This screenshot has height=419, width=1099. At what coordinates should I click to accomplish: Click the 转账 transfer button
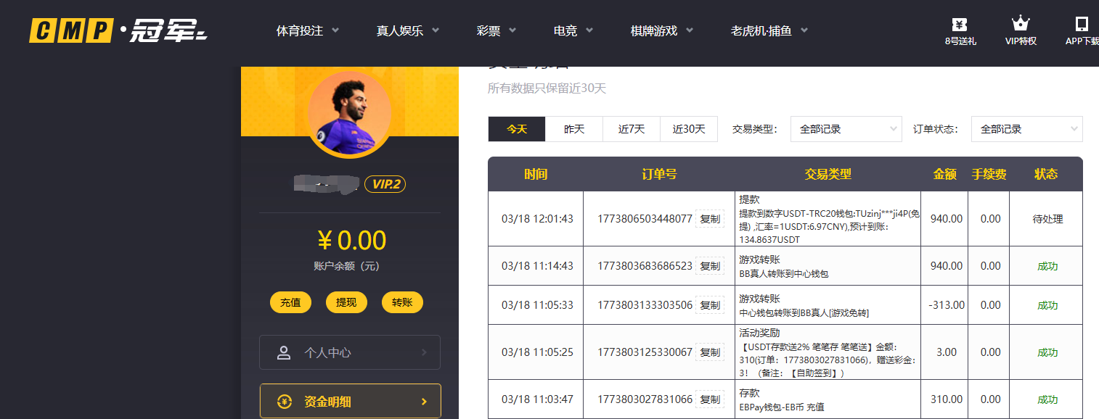402,302
